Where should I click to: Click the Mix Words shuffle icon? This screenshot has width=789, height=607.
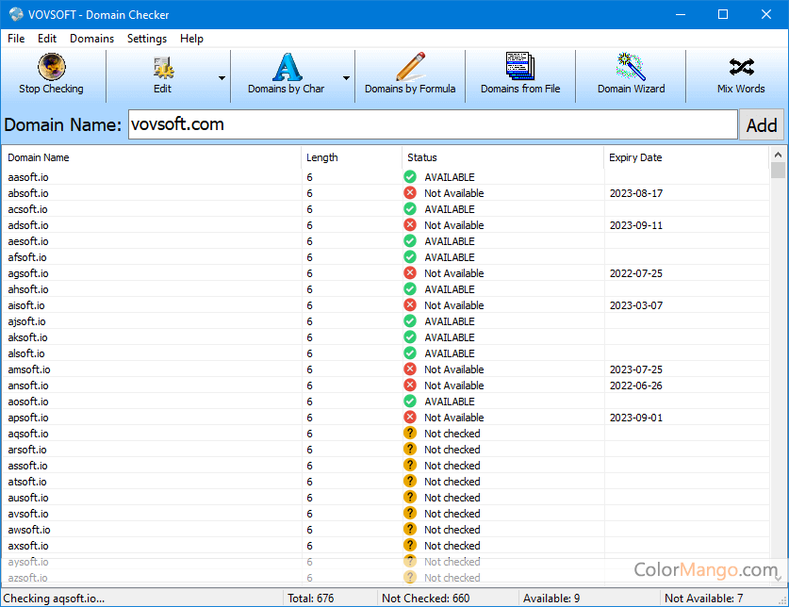point(741,67)
